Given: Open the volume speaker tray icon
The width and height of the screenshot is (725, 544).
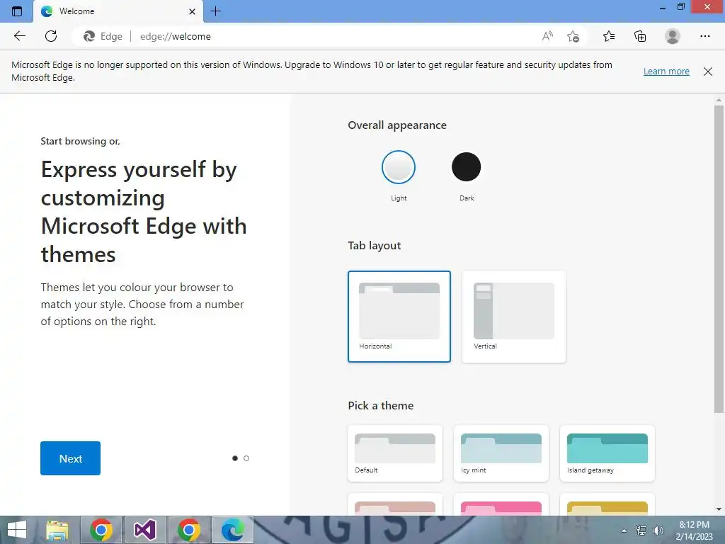Looking at the screenshot, I should tap(658, 531).
